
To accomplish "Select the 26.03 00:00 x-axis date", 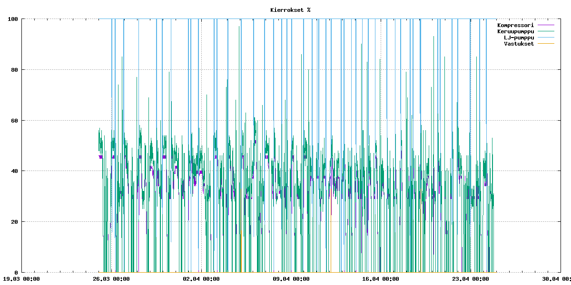I will coord(111,279).
